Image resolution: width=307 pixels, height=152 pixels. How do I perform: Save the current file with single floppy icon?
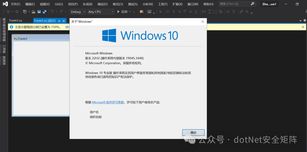click(39, 12)
